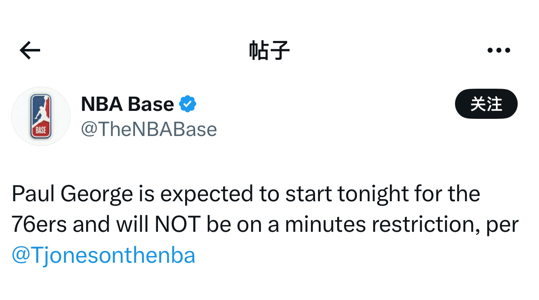
Task: Open the three-dot more options menu
Action: point(498,51)
